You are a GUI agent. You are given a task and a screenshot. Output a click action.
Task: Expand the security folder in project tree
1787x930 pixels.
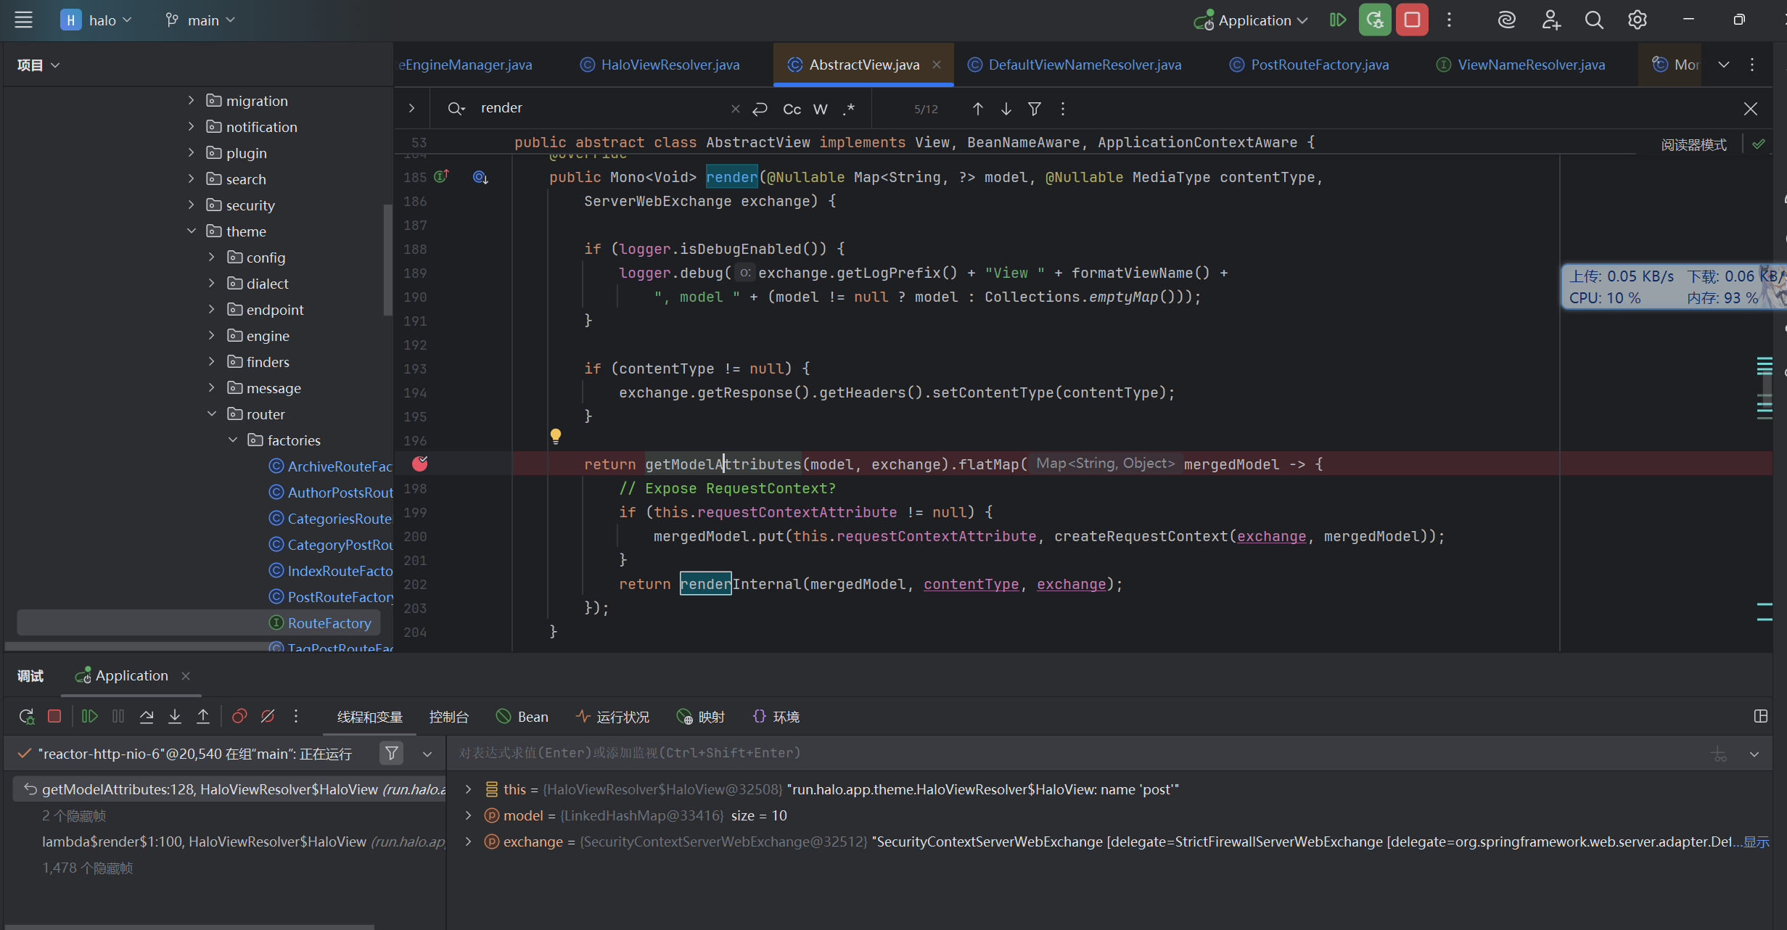point(192,205)
